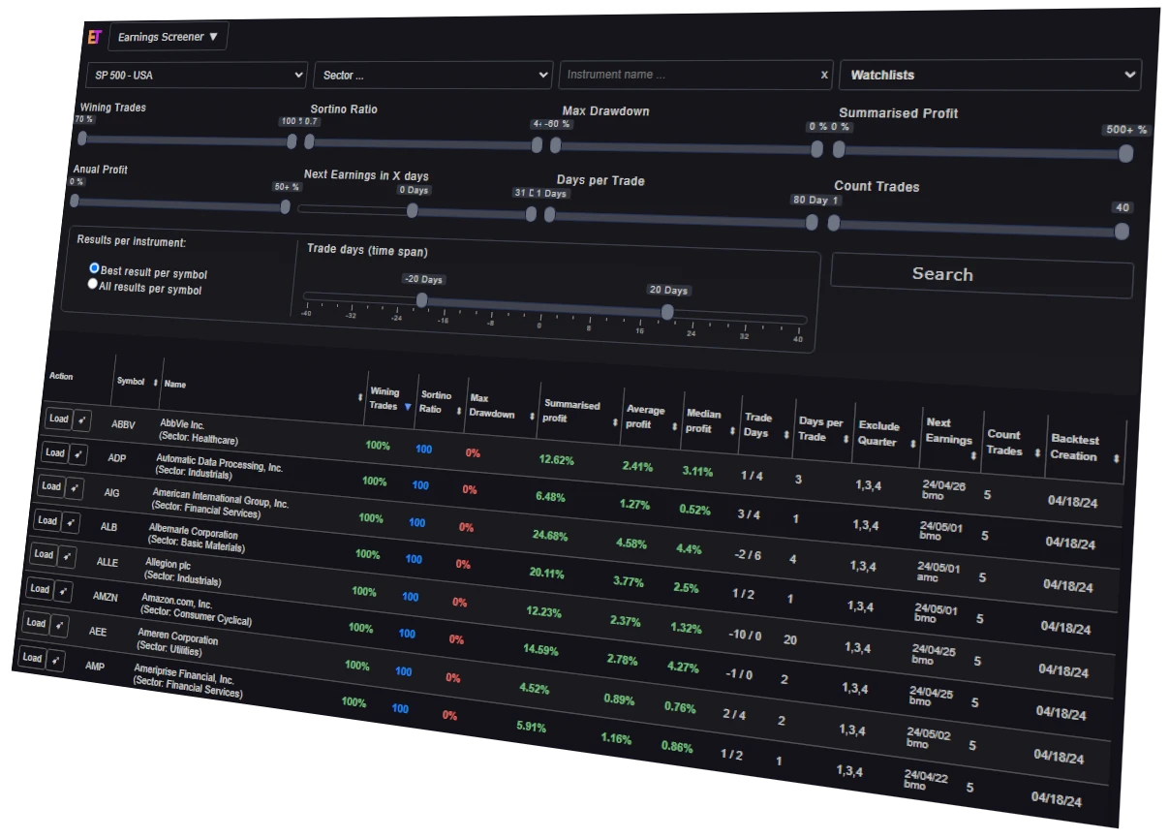
Task: Select All results per symbol option
Action: click(93, 285)
